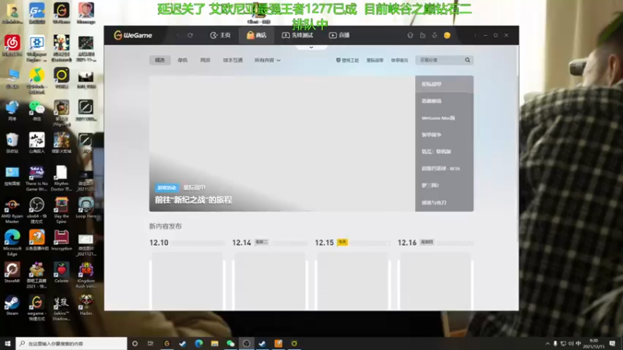Open NetEase Cloud Music red desktop icon

coord(12,45)
